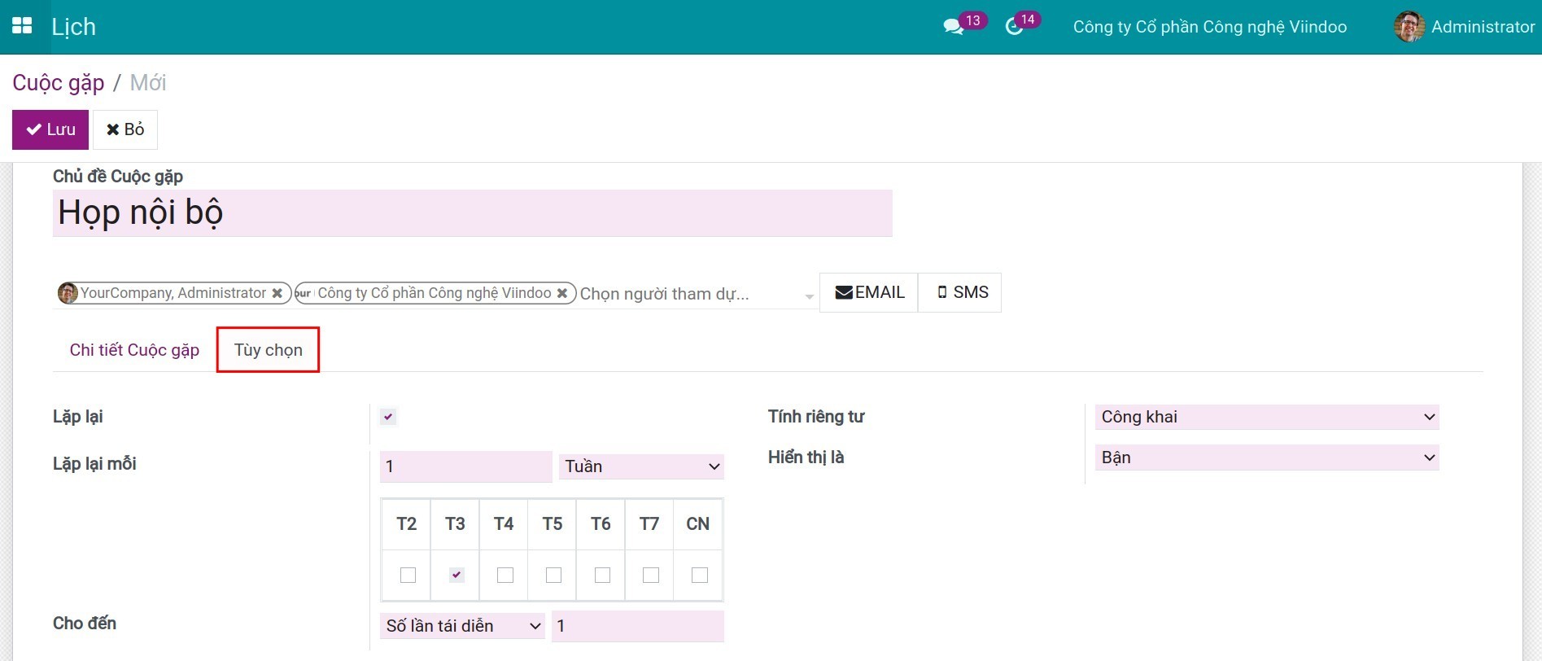The width and height of the screenshot is (1542, 661).
Task: Uncheck the Lặp lại checkbox
Action: pyautogui.click(x=388, y=417)
